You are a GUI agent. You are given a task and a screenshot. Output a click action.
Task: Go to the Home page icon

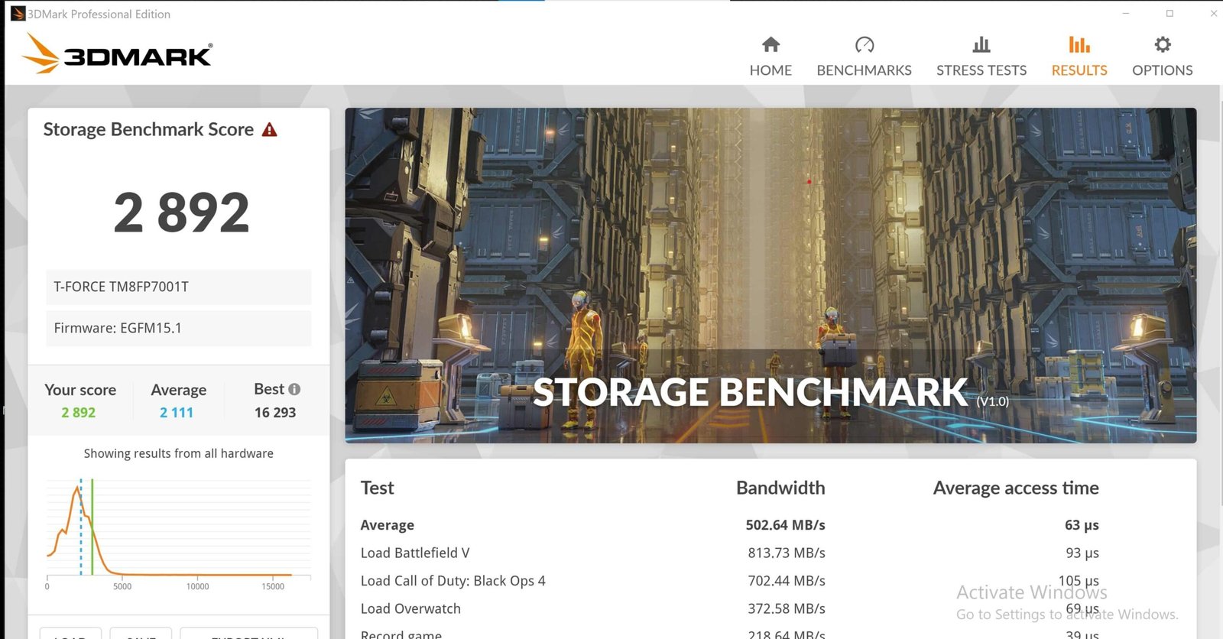pyautogui.click(x=770, y=45)
